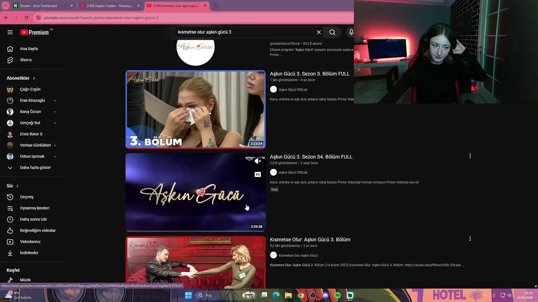Open Aşkın Gücü 3. Sezon 34. Bölüm FULL title
Image resolution: width=538 pixels, height=302 pixels.
[311, 157]
